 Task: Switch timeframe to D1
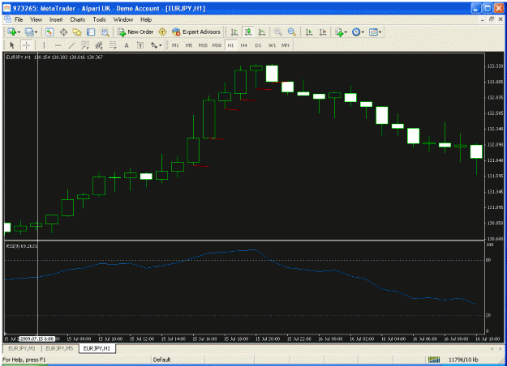click(258, 45)
